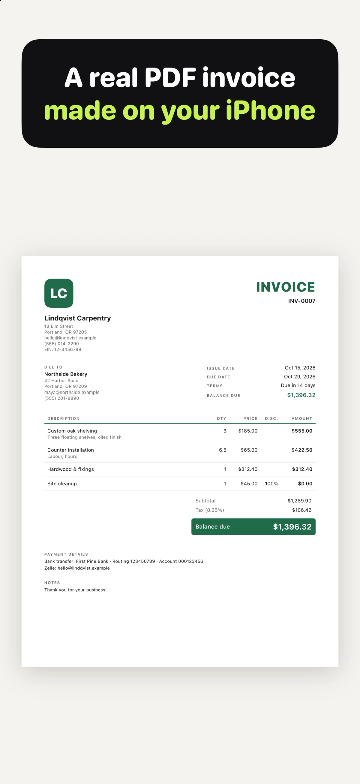Click the $0.00 amount
The height and width of the screenshot is (784, 360).
(305, 483)
